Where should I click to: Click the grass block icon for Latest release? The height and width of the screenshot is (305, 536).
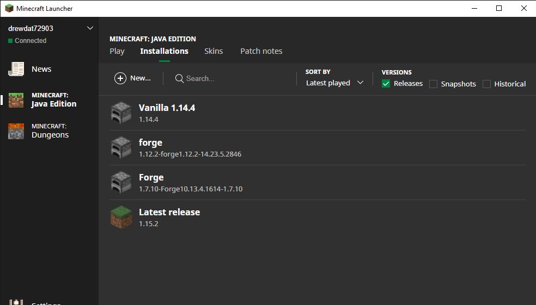(x=121, y=217)
